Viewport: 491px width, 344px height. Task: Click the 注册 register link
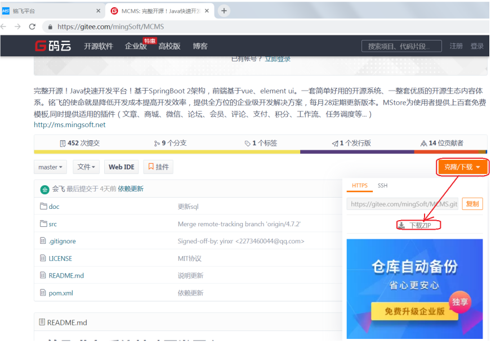pyautogui.click(x=456, y=46)
